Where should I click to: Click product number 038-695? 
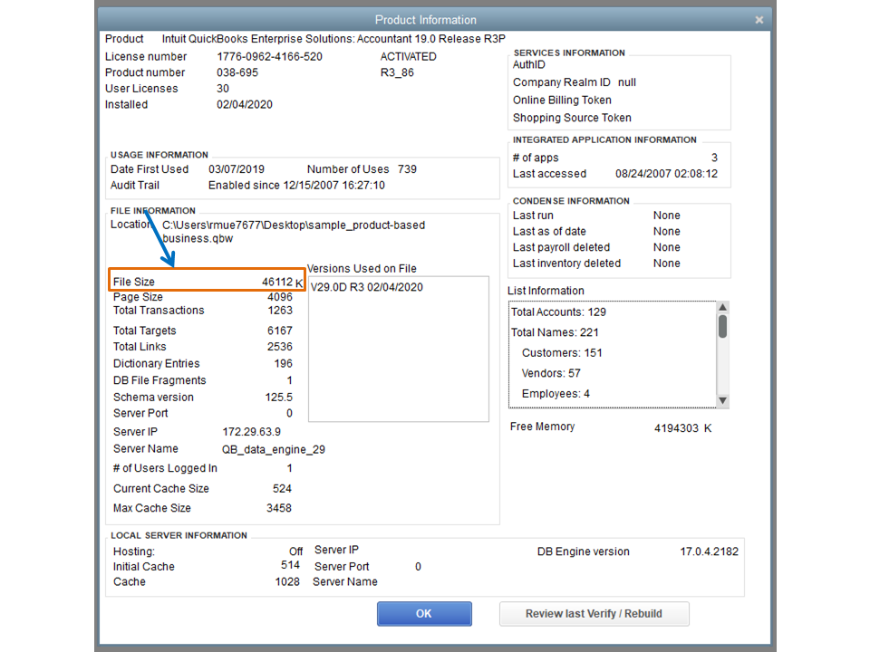(x=237, y=72)
